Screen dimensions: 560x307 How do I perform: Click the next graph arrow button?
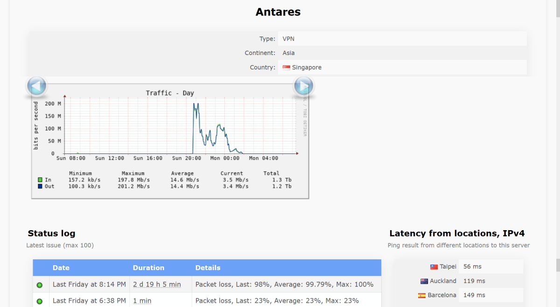303,86
